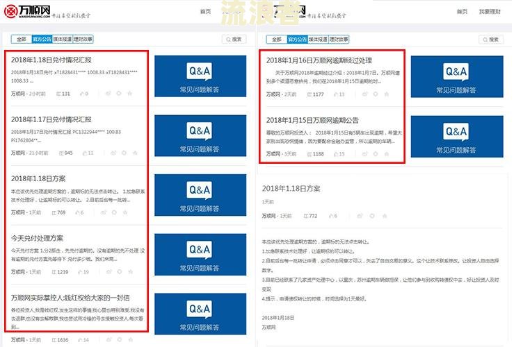Select 官方公告 tab above the 1.18日兑付情况汇报 list

(x=42, y=40)
